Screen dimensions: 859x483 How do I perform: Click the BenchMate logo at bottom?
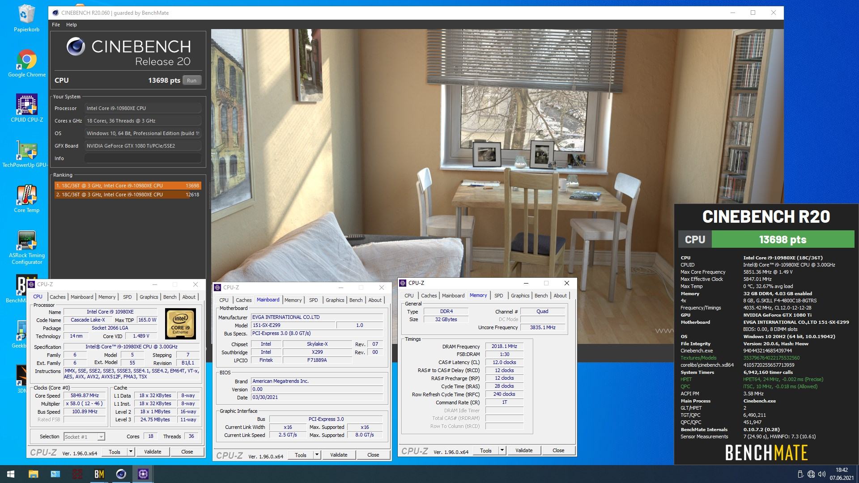[766, 453]
